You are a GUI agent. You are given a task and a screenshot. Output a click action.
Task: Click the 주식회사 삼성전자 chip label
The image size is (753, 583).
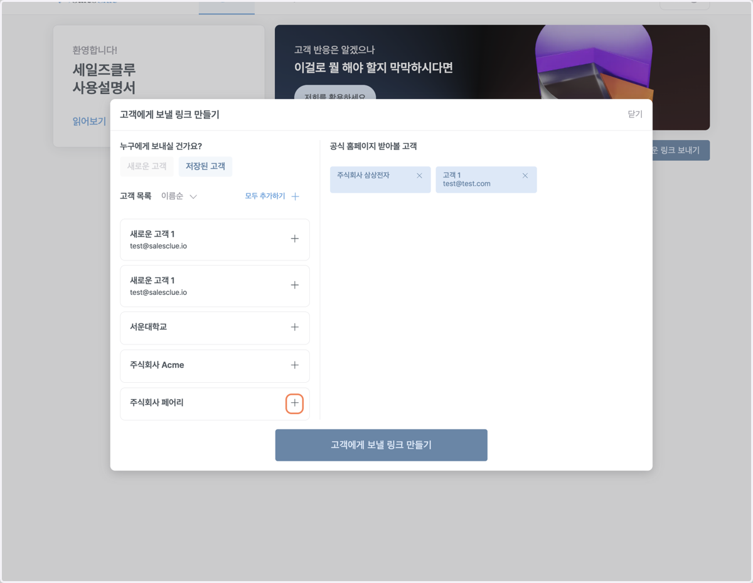tap(363, 175)
